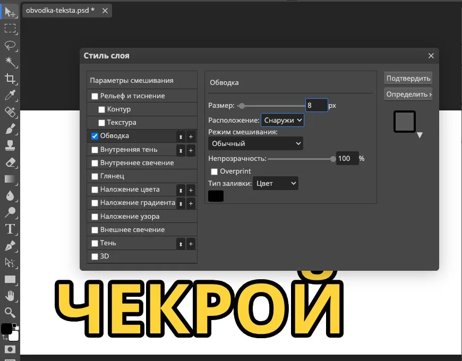Select the Blur drop tool

(x=10, y=195)
